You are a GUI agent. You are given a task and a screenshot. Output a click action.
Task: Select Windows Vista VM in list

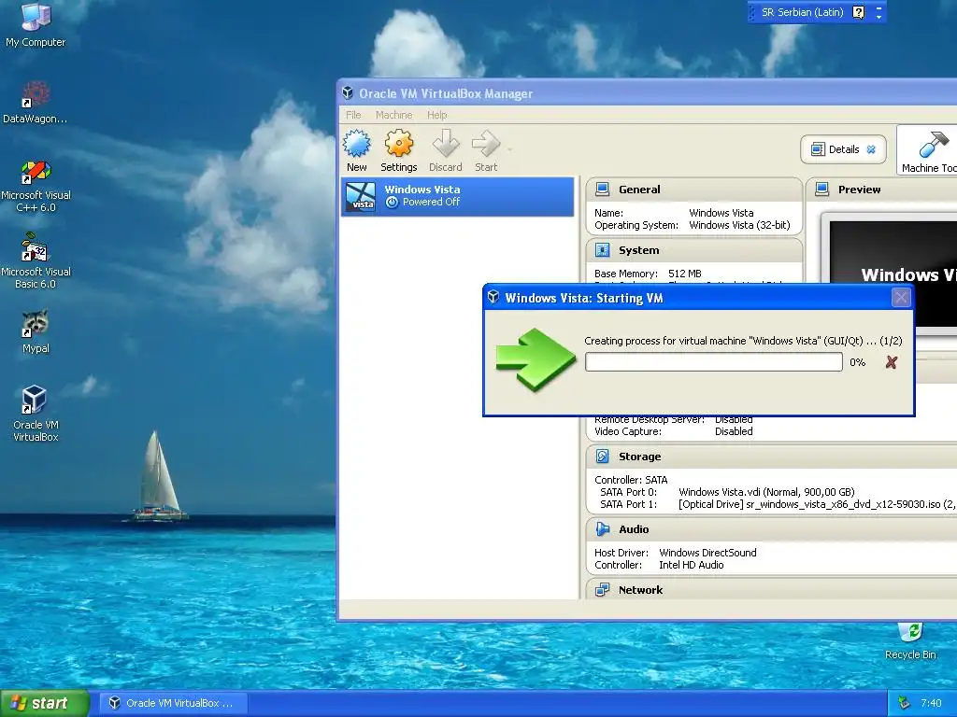(x=457, y=196)
